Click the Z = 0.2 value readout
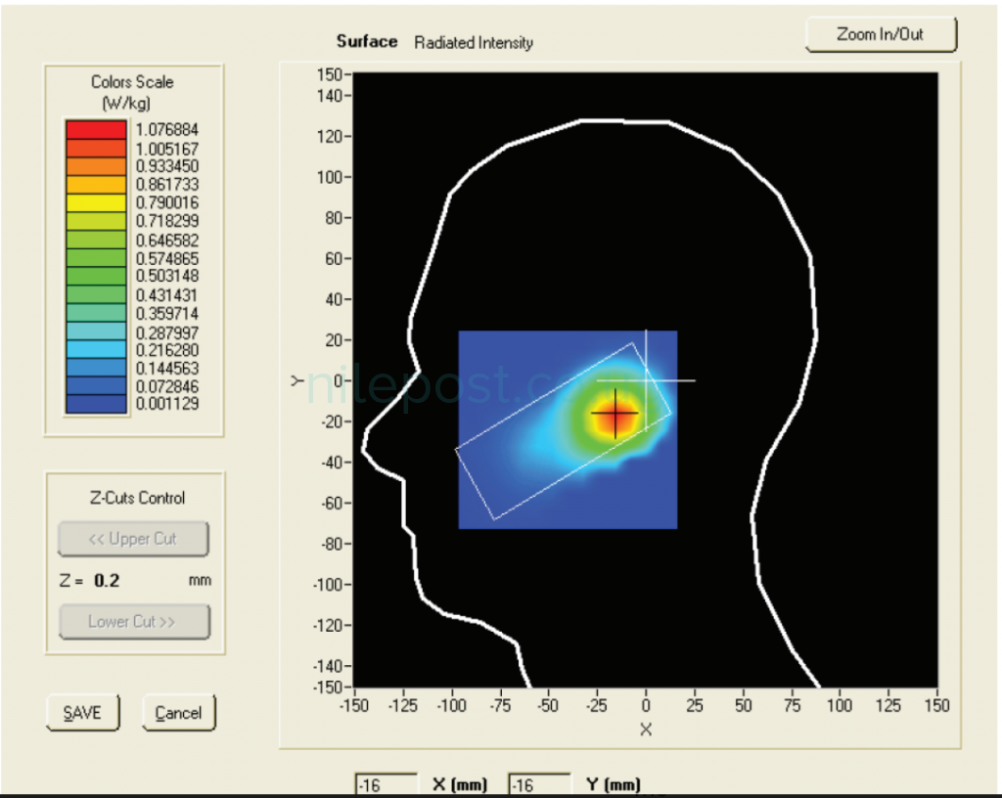The height and width of the screenshot is (798, 1002). click(x=107, y=580)
